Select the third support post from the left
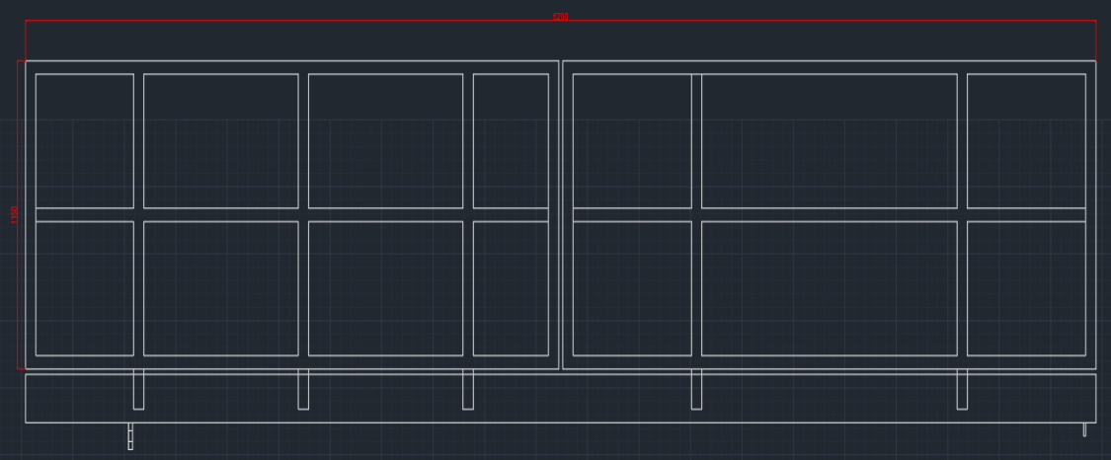The height and width of the screenshot is (460, 1111). click(x=468, y=389)
